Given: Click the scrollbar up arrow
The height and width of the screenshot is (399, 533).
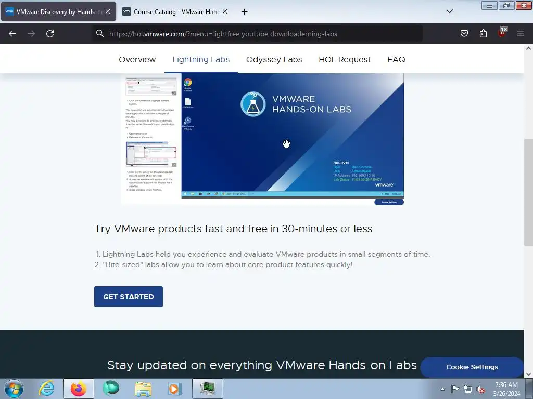Looking at the screenshot, I should 528,48.
